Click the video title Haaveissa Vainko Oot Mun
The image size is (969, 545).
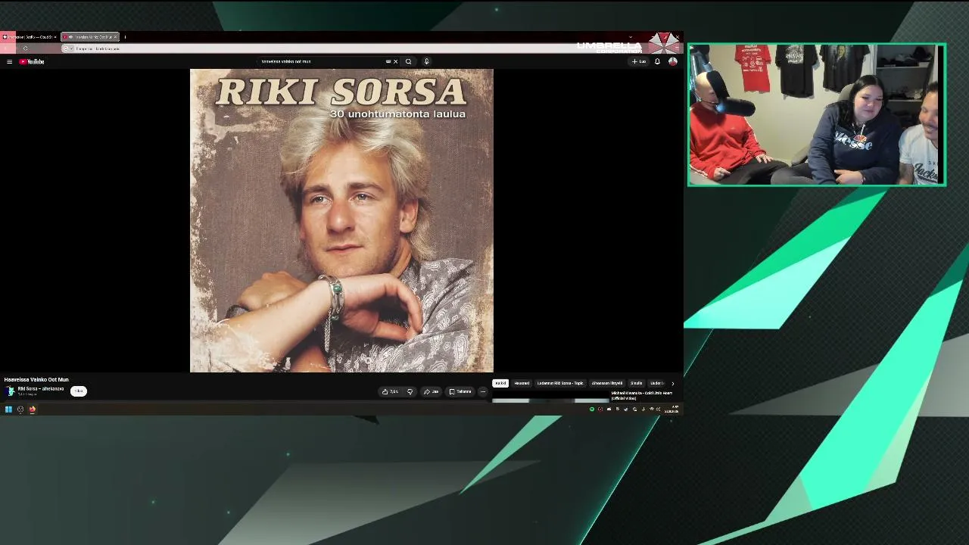tap(36, 379)
